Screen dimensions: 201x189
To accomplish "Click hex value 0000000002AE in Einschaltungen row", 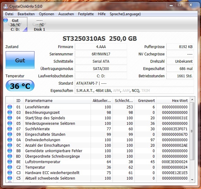I will 175,145.
